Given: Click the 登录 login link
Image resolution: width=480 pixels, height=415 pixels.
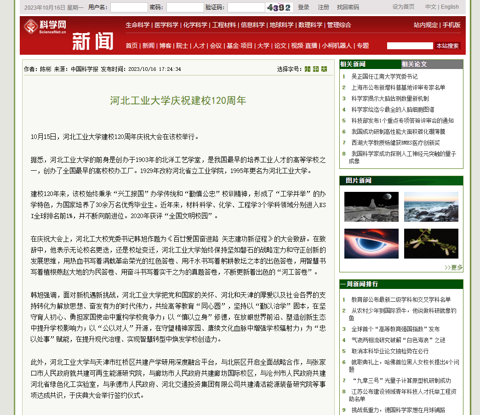Looking at the screenshot, I should [x=303, y=7].
